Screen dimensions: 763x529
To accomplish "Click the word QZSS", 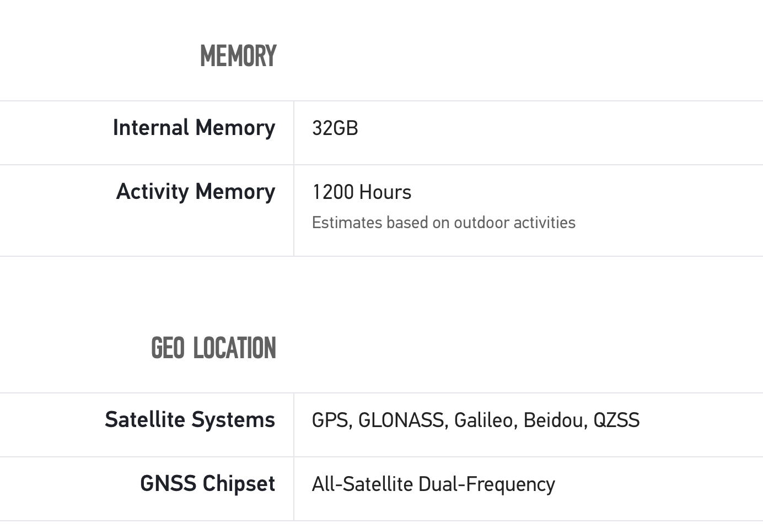I will (x=616, y=420).
